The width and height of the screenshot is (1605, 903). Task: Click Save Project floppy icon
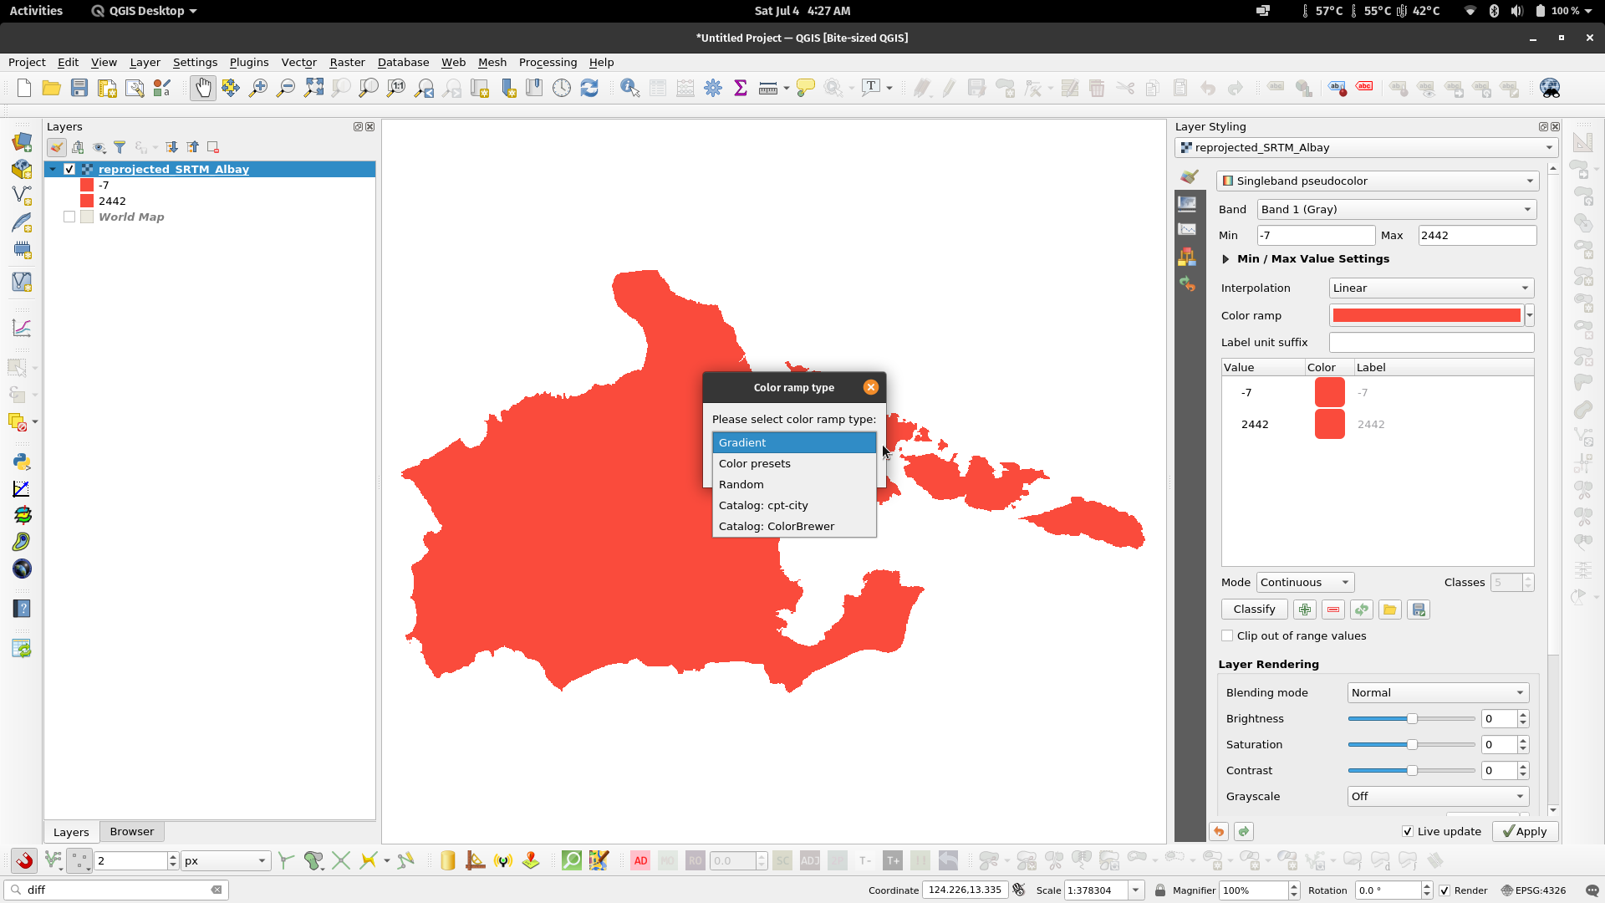point(79,88)
